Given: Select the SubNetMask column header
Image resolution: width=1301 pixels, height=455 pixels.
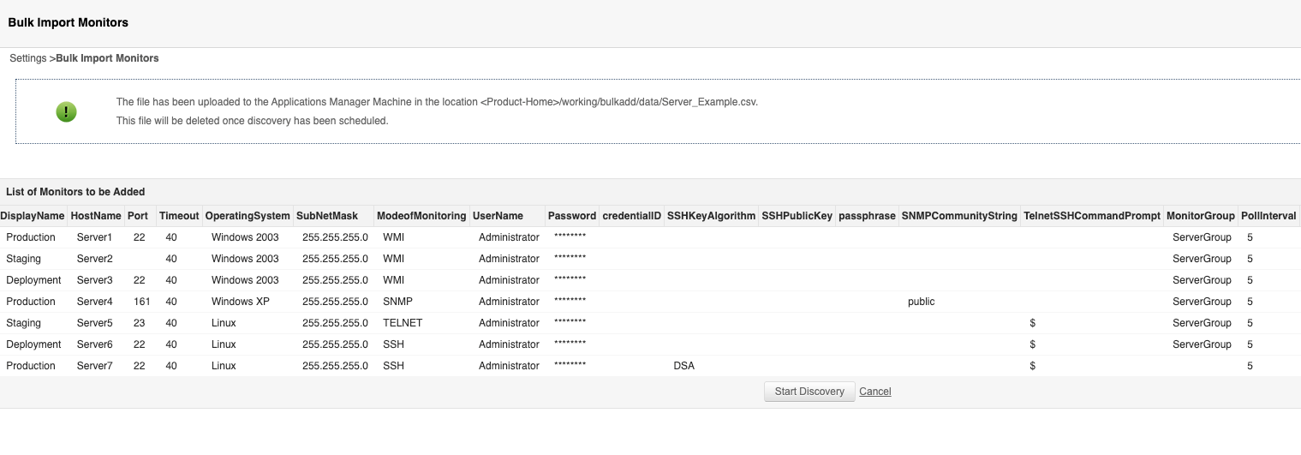Looking at the screenshot, I should pyautogui.click(x=327, y=216).
